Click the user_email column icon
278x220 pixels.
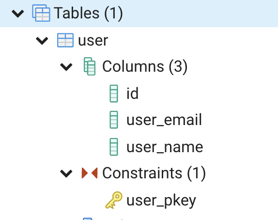click(114, 120)
